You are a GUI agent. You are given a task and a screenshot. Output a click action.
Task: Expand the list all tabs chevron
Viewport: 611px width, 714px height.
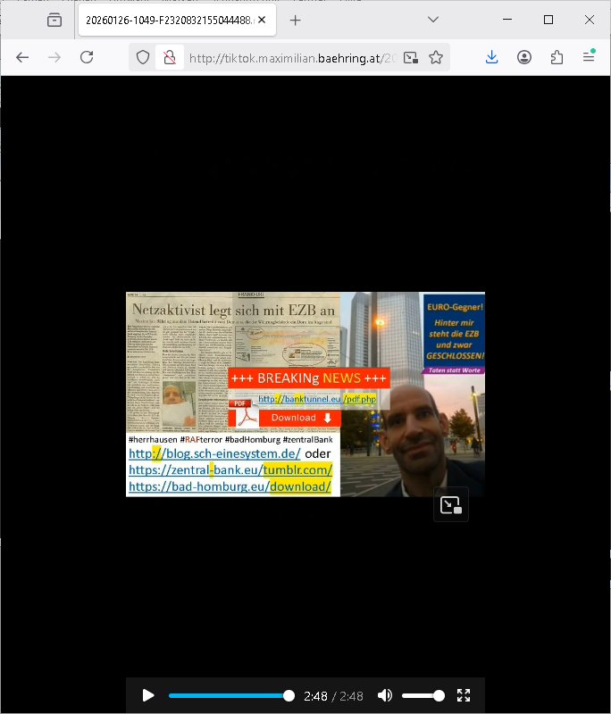tap(433, 20)
